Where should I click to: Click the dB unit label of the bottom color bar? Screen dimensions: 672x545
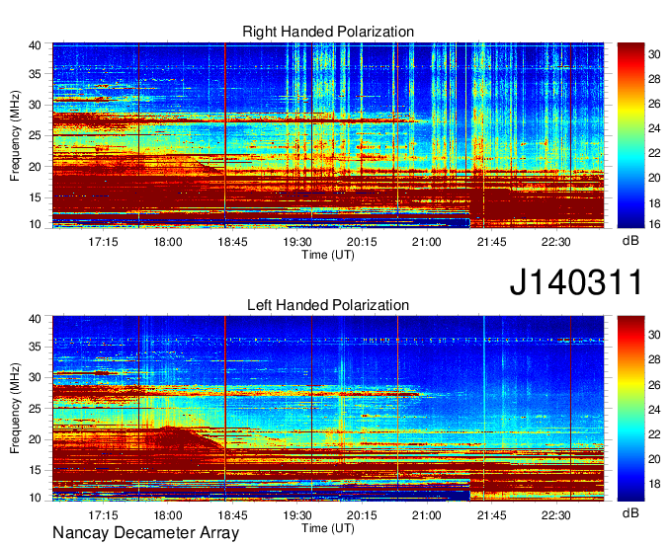click(x=630, y=512)
